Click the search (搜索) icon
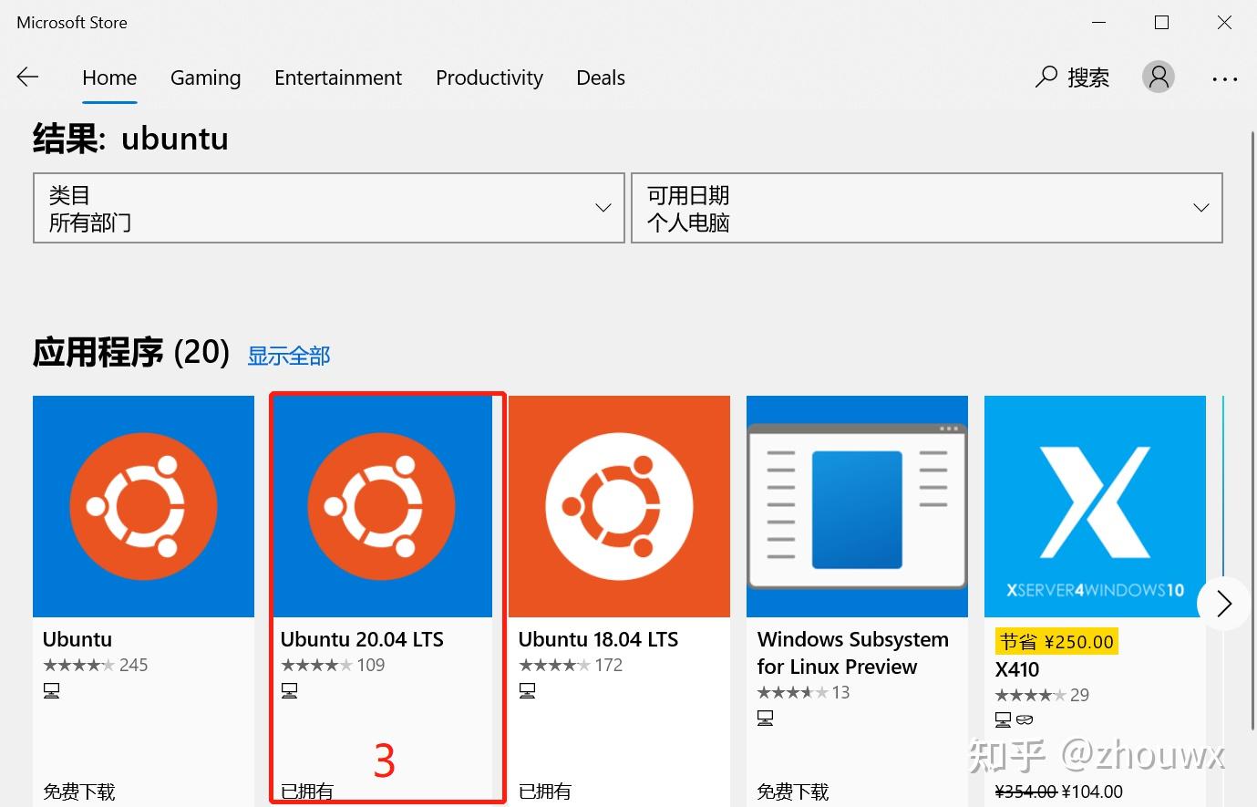The height and width of the screenshot is (807, 1257). click(1046, 78)
